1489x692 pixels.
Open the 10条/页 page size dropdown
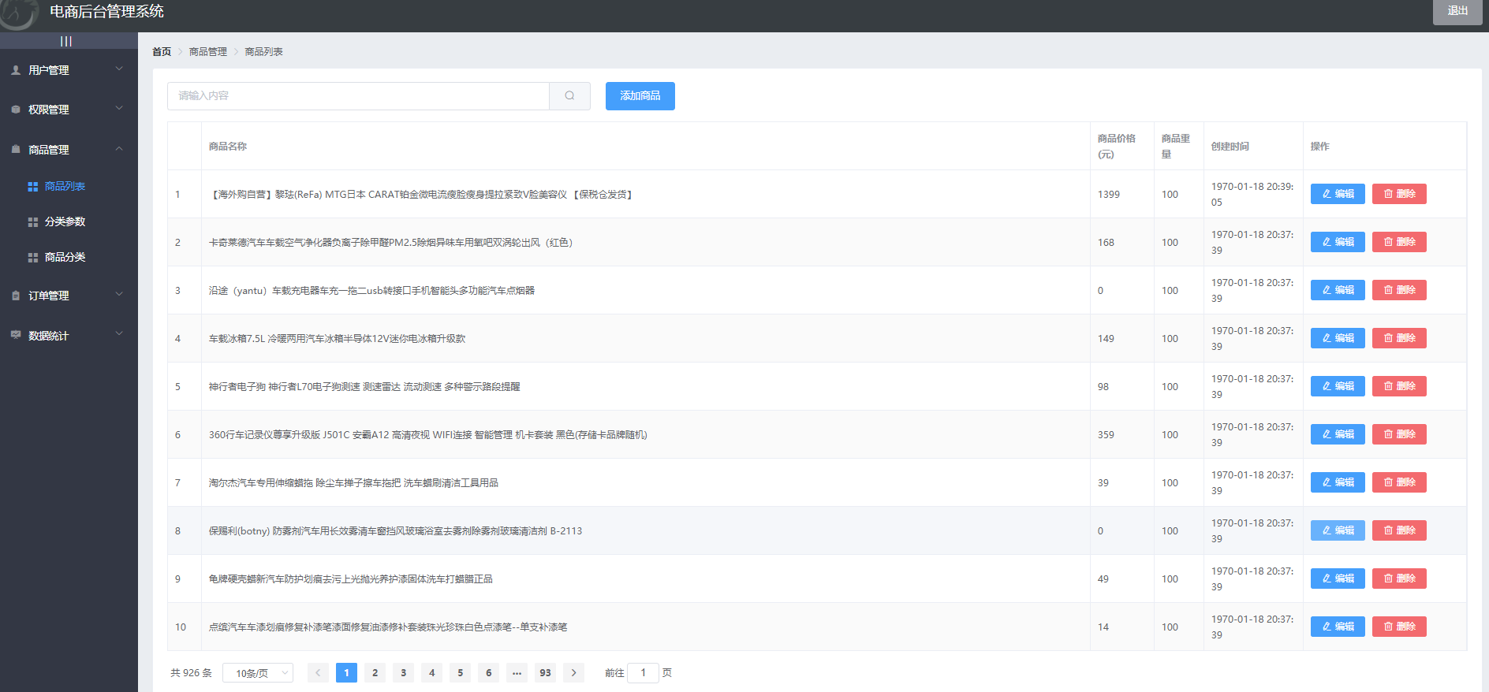pyautogui.click(x=258, y=673)
